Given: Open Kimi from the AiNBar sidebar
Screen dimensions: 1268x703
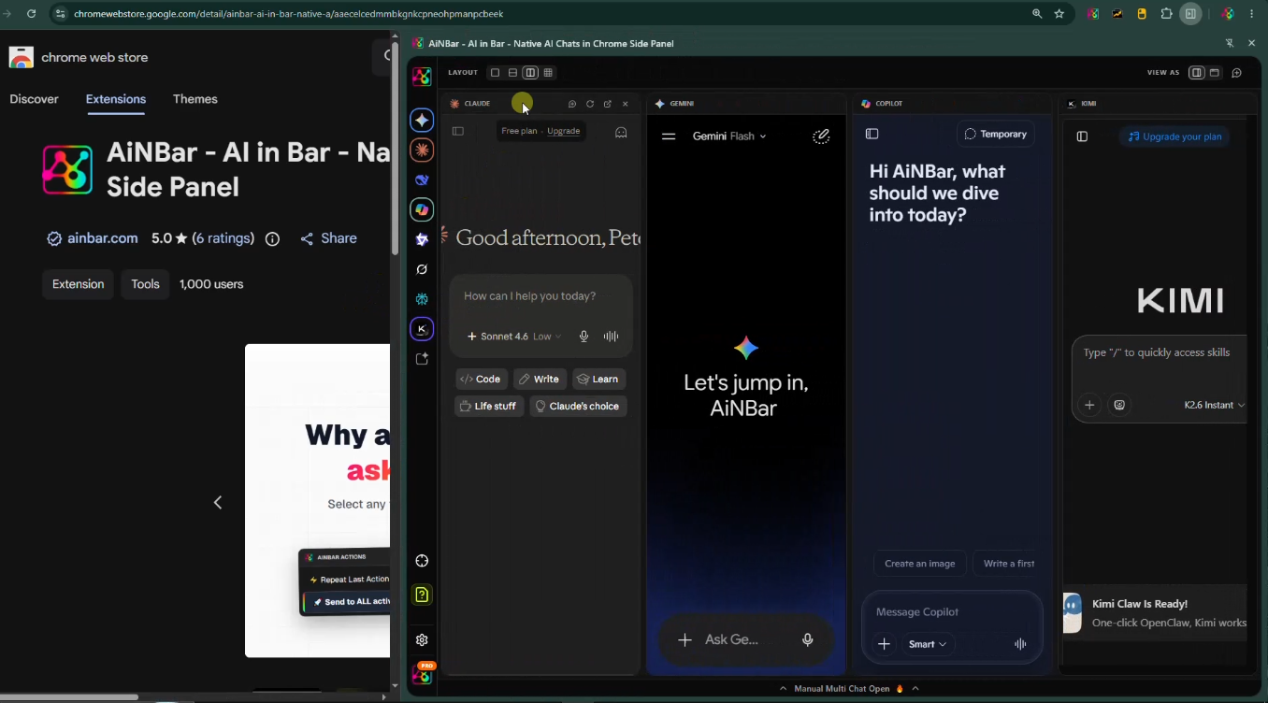Looking at the screenshot, I should pyautogui.click(x=422, y=329).
